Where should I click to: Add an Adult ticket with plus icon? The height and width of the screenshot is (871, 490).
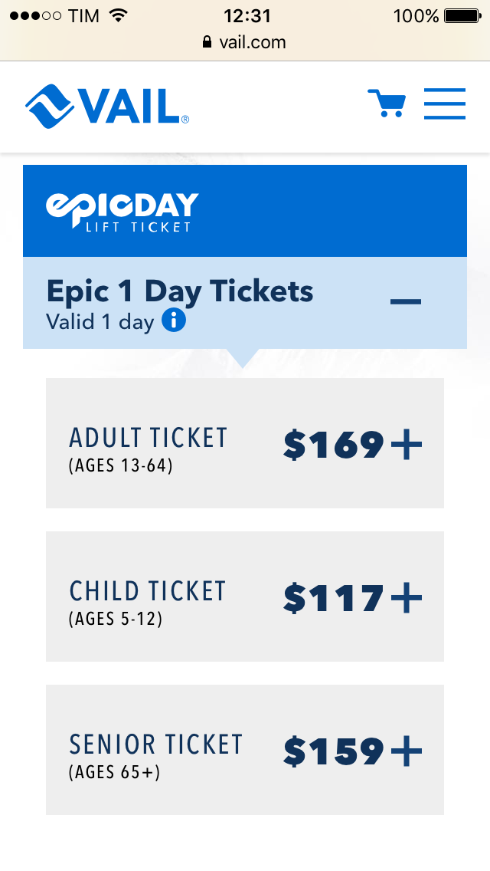pos(407,445)
